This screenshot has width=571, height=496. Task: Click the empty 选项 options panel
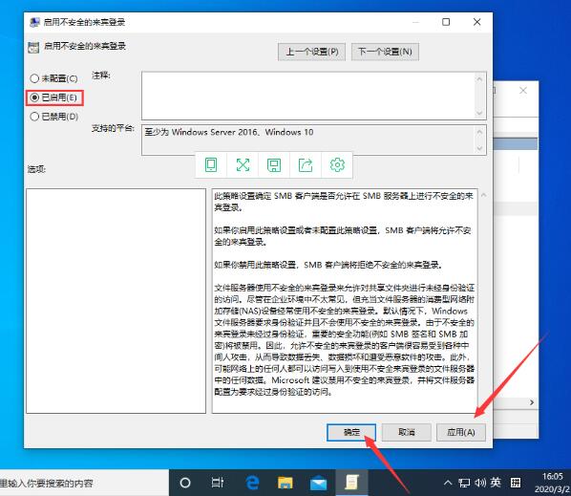[x=116, y=301]
